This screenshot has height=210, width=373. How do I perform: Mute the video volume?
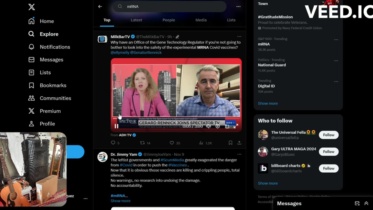pyautogui.click(x=208, y=126)
